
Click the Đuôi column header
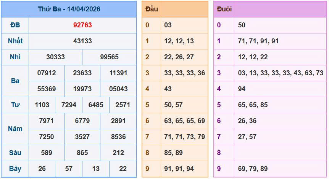(x=224, y=9)
